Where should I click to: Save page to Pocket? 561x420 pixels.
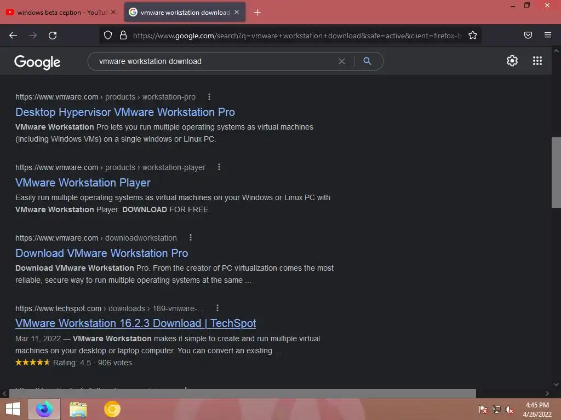point(528,35)
